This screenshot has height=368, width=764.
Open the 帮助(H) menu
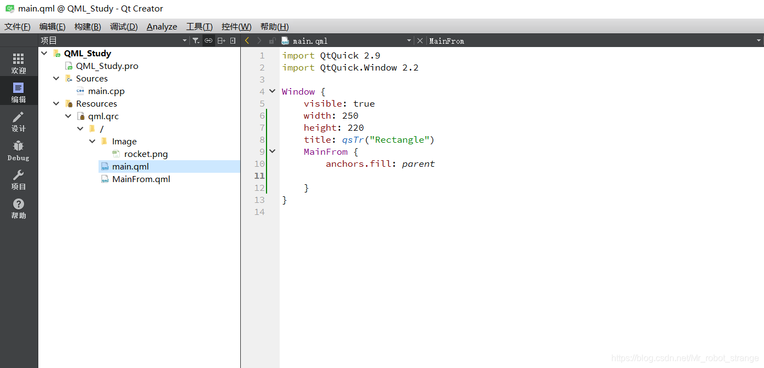pyautogui.click(x=275, y=26)
